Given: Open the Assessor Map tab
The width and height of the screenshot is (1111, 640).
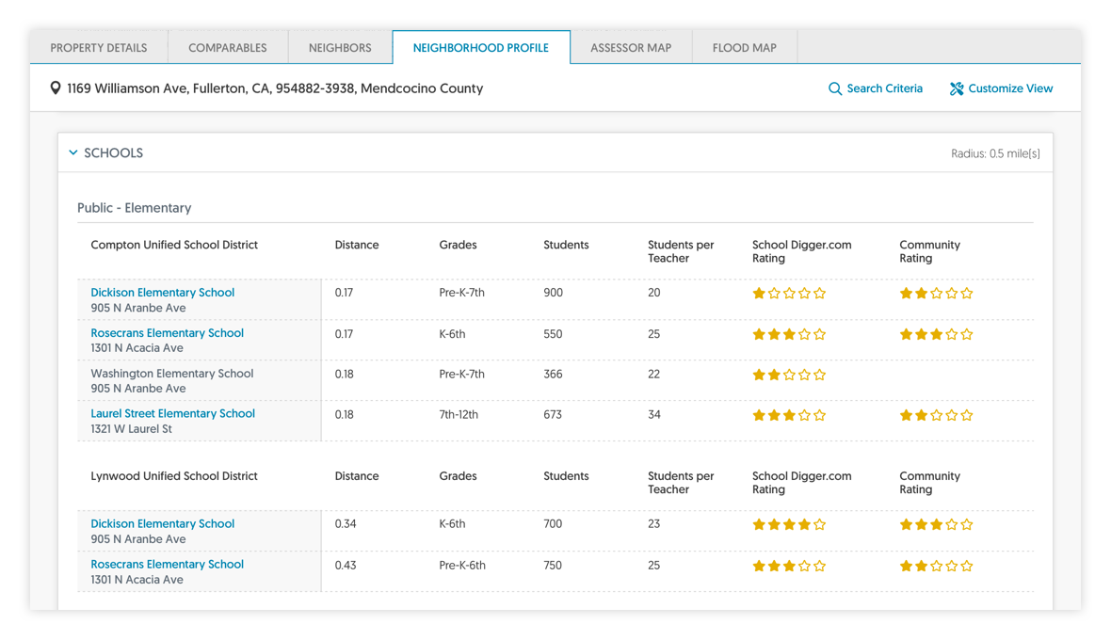Looking at the screenshot, I should coord(631,48).
